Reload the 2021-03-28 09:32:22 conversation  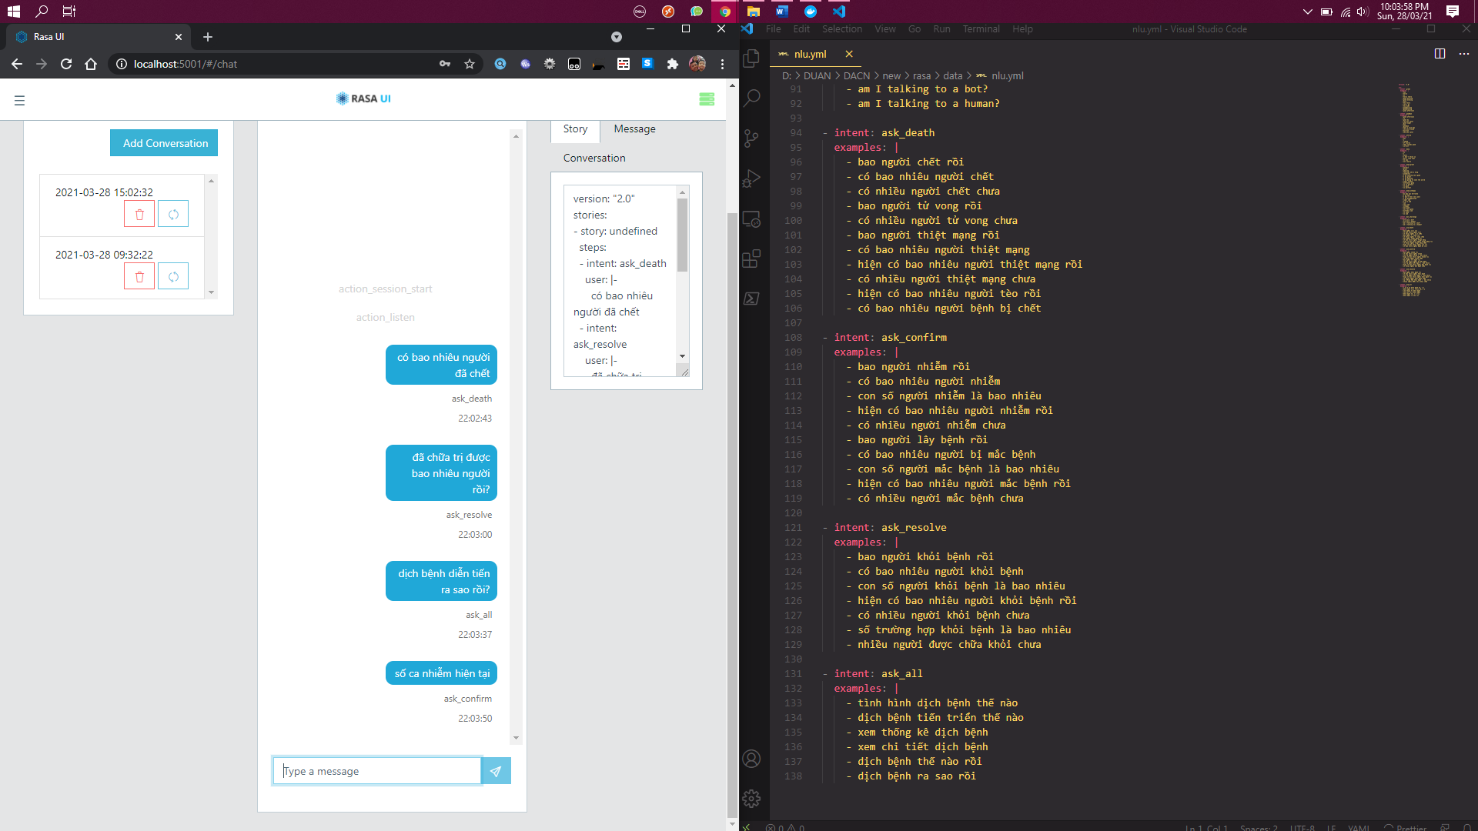173,277
